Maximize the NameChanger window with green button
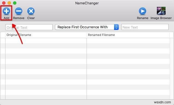The width and height of the screenshot is (174, 105). [x=15, y=3]
